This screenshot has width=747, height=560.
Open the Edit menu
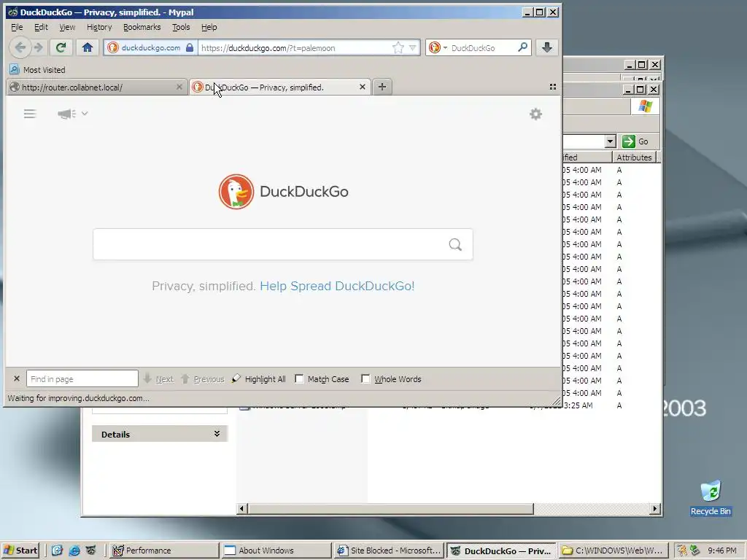41,27
